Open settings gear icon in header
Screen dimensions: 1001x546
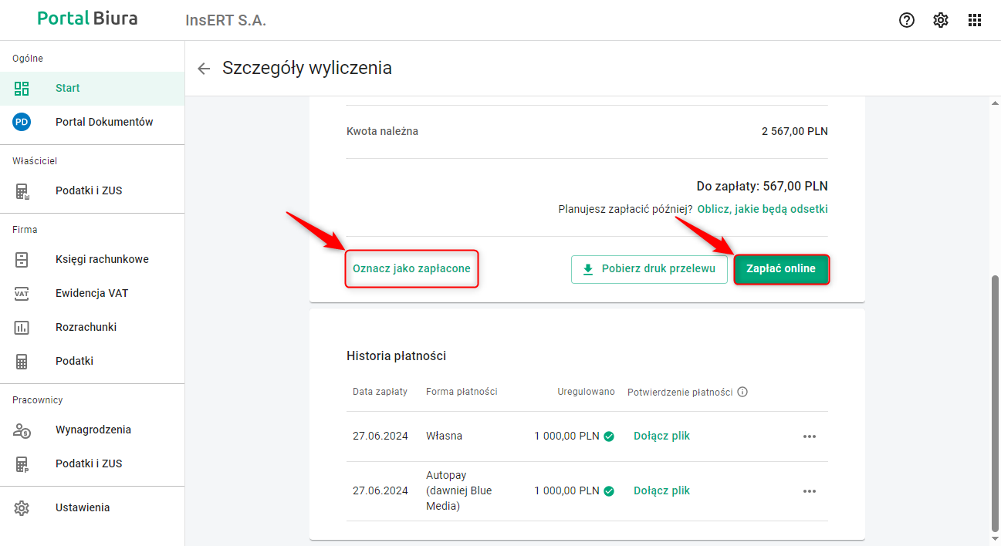pyautogui.click(x=941, y=20)
